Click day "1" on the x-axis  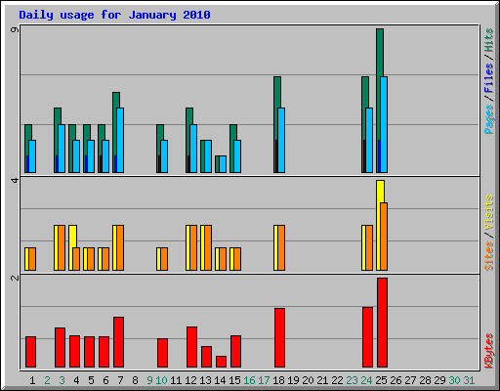pos(32,380)
